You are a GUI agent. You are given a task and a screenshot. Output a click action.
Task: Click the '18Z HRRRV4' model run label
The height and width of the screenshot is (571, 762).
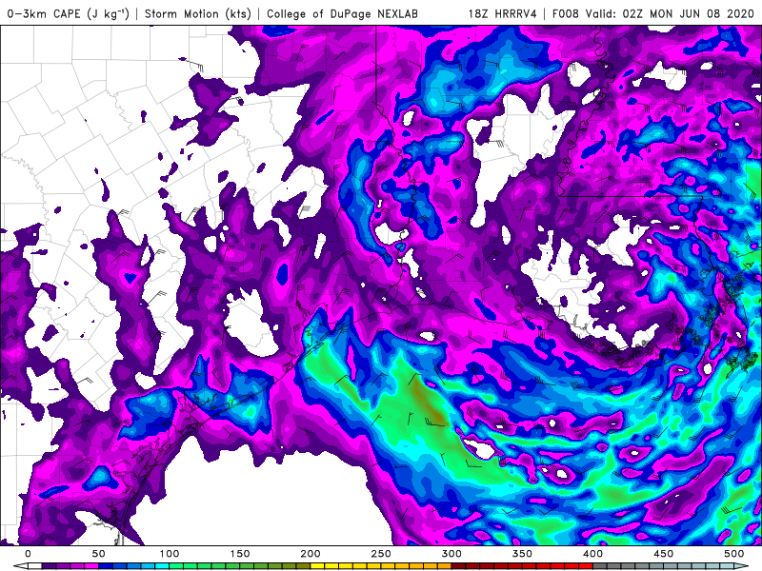pos(503,13)
